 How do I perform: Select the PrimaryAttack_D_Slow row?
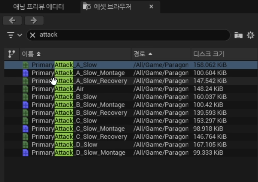click(x=131, y=145)
